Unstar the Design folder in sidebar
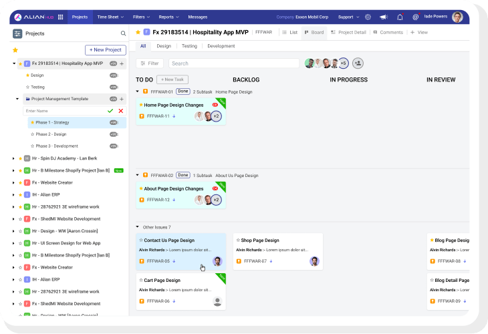 pyautogui.click(x=27, y=75)
